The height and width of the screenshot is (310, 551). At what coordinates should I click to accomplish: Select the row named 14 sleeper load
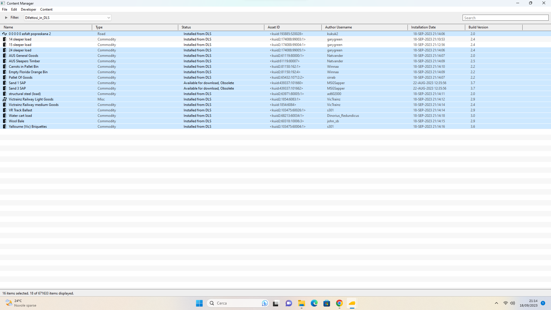point(275,39)
